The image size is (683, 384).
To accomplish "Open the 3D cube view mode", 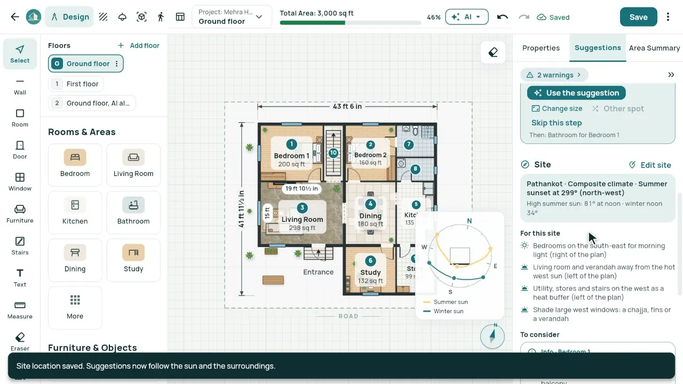I will tap(141, 17).
